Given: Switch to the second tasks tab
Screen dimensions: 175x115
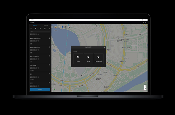Looking at the screenshot, I should click(46, 26).
